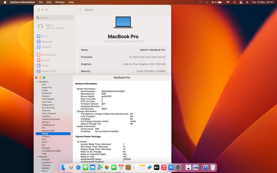277x173 pixels.
Task: Go back using the About chevron
Action: pyautogui.click(x=80, y=10)
